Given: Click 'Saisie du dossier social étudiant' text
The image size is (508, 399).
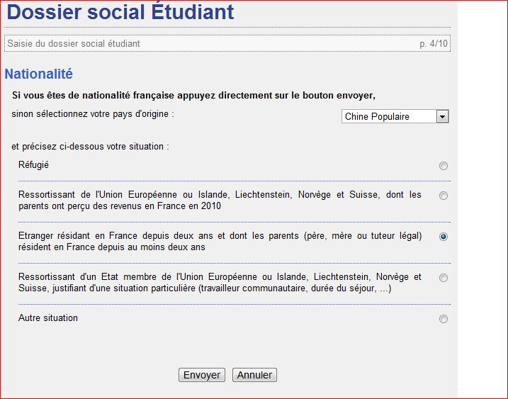Looking at the screenshot, I should point(74,44).
